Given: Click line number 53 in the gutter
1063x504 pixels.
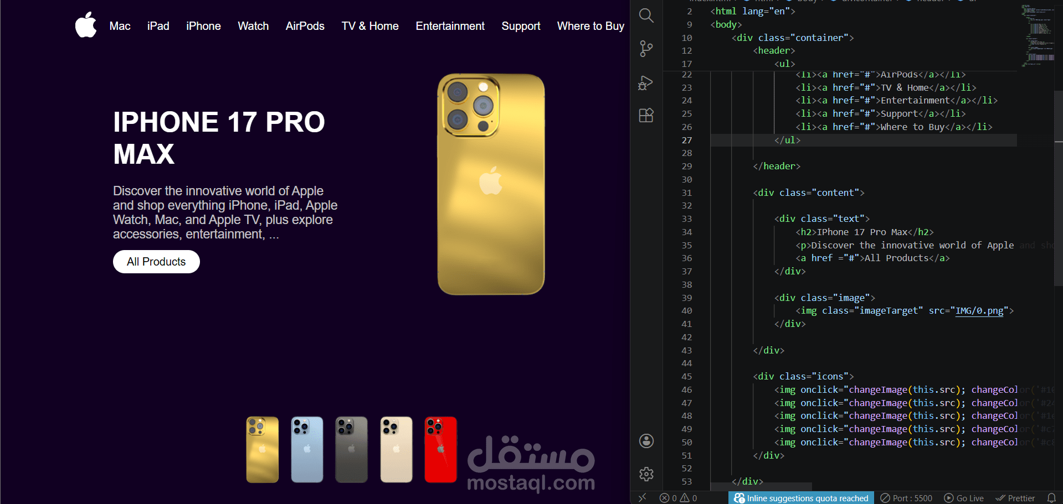Looking at the screenshot, I should click(686, 481).
